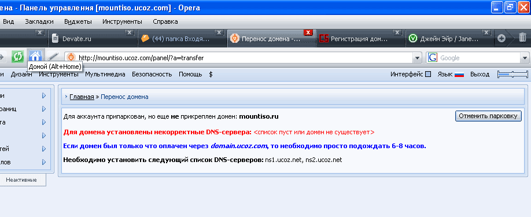
Task: Expand the first sidebar arrow, beside the row ending in 'и'
Action: (x=44, y=96)
